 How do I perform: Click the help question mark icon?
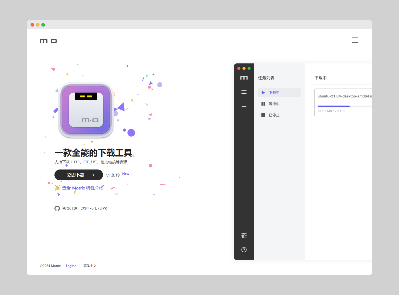pyautogui.click(x=244, y=250)
